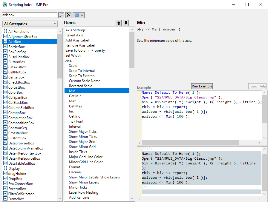Click the ColStackBox list icon
268x202 pixels.
5,102
